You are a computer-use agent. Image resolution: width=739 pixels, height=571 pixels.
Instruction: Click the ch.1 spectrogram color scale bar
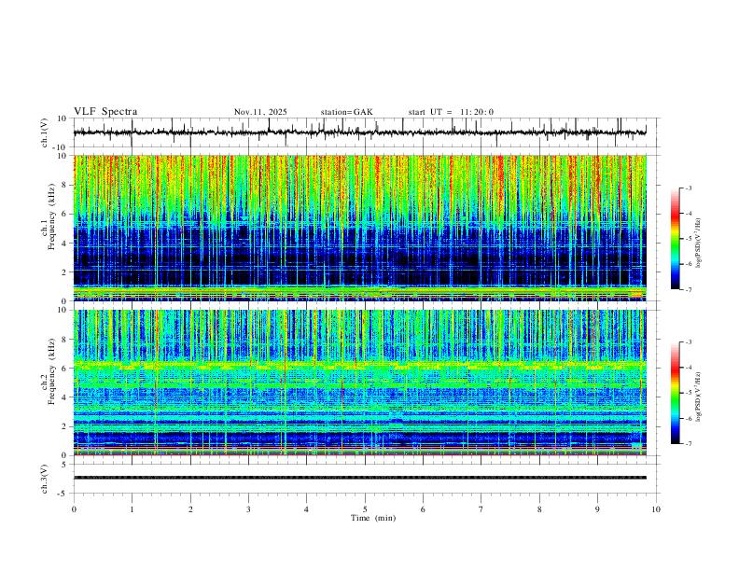(x=676, y=239)
